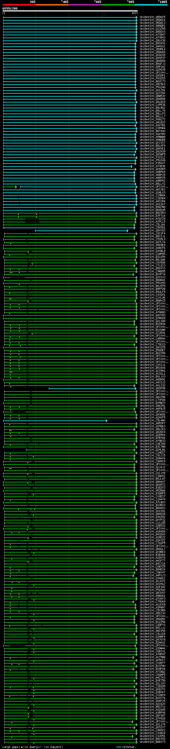Click label UniRef100_B6KEA5
This screenshot has width=170, height=749.
(x=152, y=210)
